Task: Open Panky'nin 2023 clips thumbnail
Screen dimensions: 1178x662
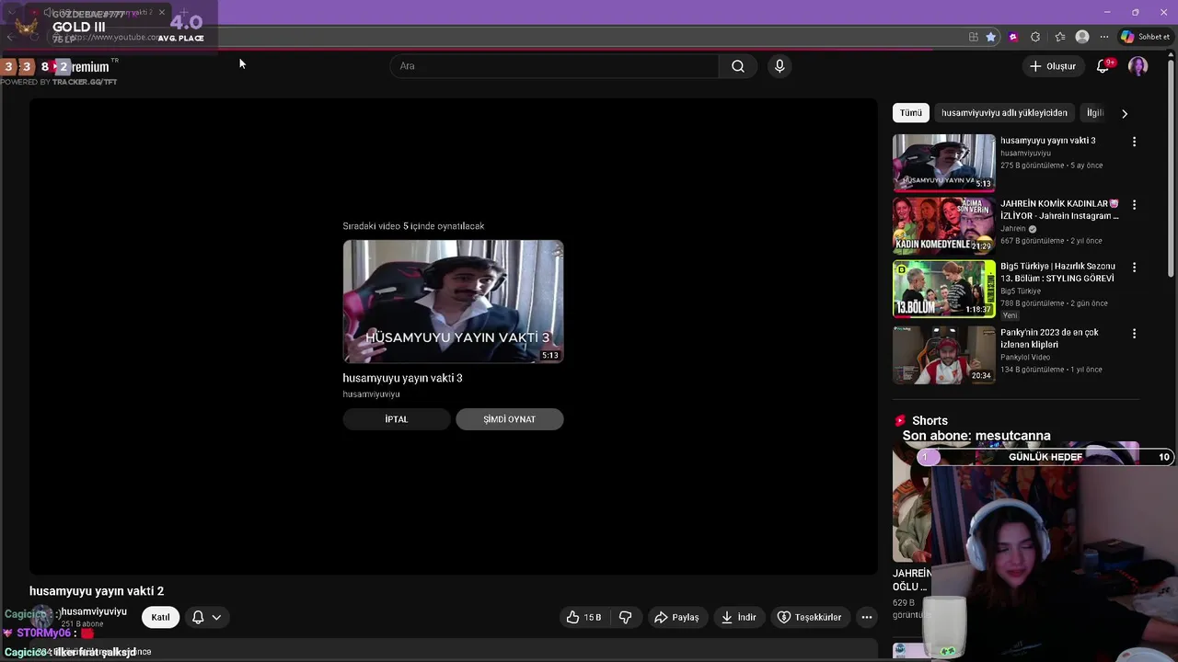Action: [943, 355]
